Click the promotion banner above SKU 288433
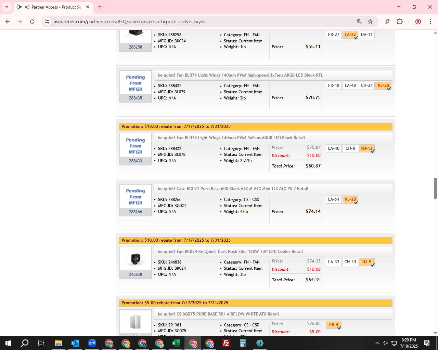 (255, 126)
